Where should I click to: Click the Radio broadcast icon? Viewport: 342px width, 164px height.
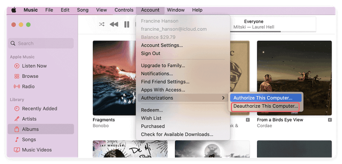click(x=17, y=86)
